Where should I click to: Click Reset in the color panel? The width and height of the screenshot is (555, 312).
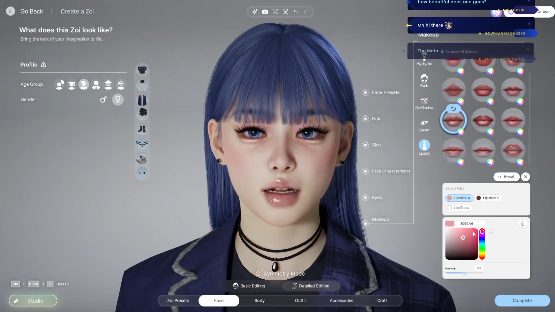(506, 177)
